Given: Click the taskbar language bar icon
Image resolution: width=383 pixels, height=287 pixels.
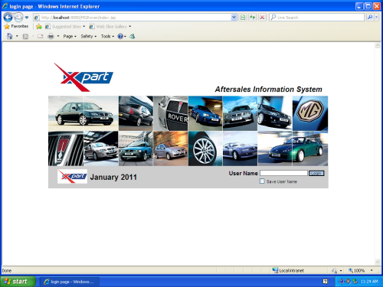Looking at the screenshot, I should 325,282.
